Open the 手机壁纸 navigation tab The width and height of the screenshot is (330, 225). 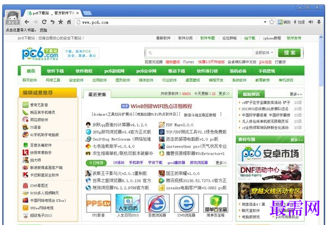[x=266, y=71]
